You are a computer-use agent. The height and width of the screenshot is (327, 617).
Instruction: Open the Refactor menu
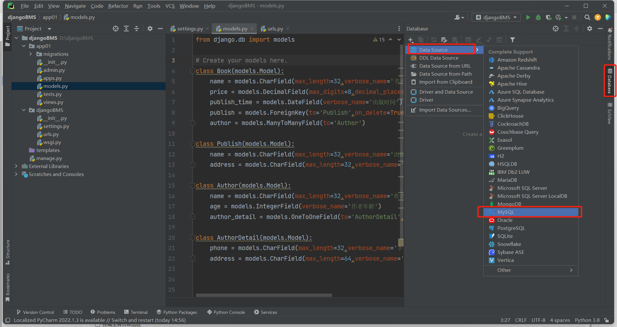point(118,6)
